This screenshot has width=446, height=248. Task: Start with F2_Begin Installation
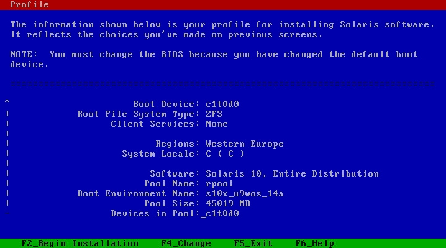point(80,243)
